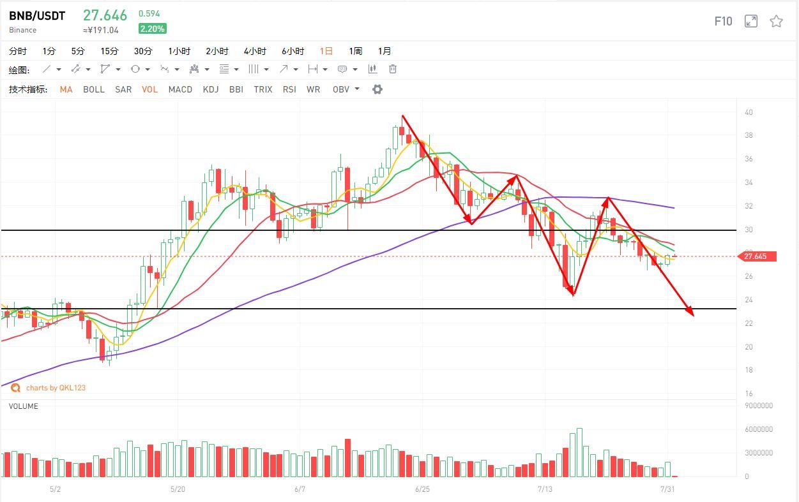Toggle the VOL indicator
Image resolution: width=799 pixels, height=502 pixels.
tap(150, 89)
